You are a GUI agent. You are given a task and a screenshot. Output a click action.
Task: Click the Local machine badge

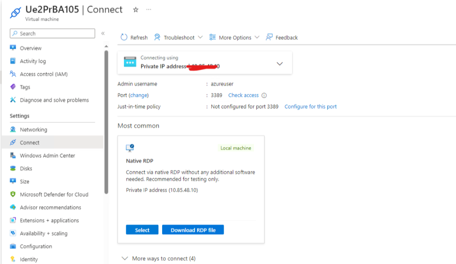(236, 148)
